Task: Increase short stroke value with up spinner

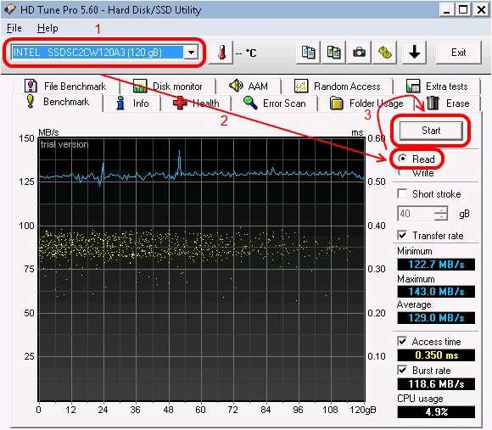Action: tap(441, 210)
